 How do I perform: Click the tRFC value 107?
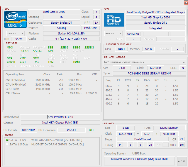coord(182,145)
